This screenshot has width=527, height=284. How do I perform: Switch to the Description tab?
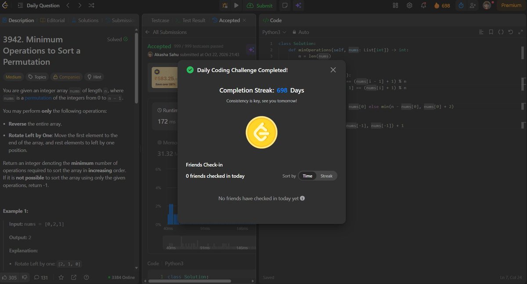click(18, 20)
